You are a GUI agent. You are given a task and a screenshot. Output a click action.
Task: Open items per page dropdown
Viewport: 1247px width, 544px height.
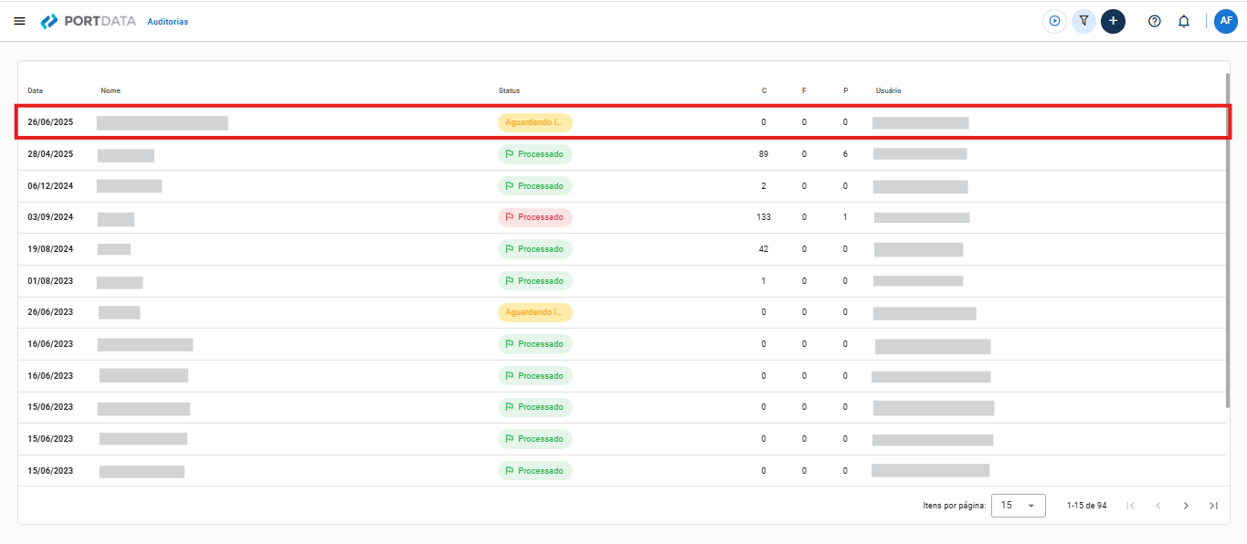(x=1019, y=506)
